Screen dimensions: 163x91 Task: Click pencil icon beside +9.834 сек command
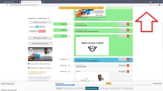(69, 36)
